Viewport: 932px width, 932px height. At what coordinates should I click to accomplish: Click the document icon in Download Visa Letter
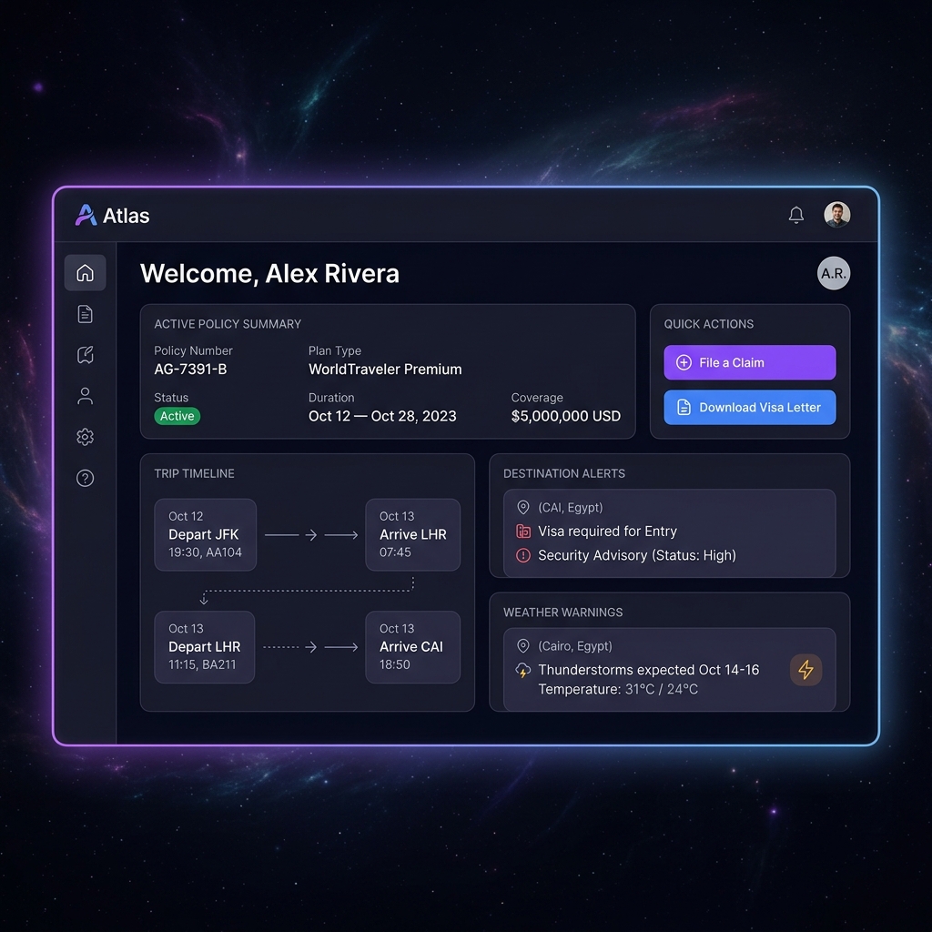point(684,407)
